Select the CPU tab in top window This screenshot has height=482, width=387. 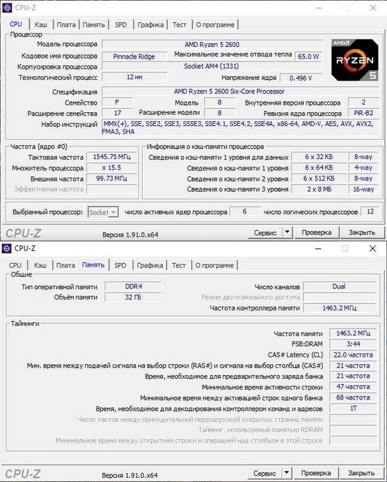point(16,24)
